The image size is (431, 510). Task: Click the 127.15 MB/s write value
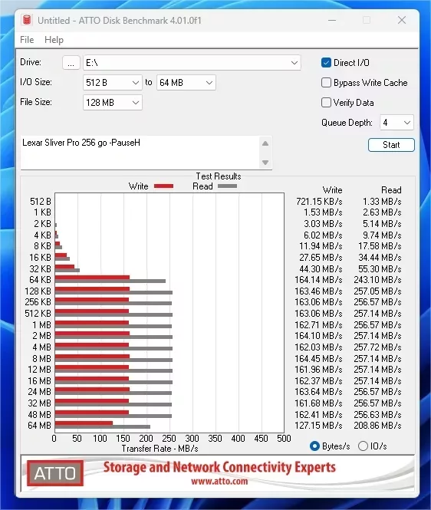point(318,426)
